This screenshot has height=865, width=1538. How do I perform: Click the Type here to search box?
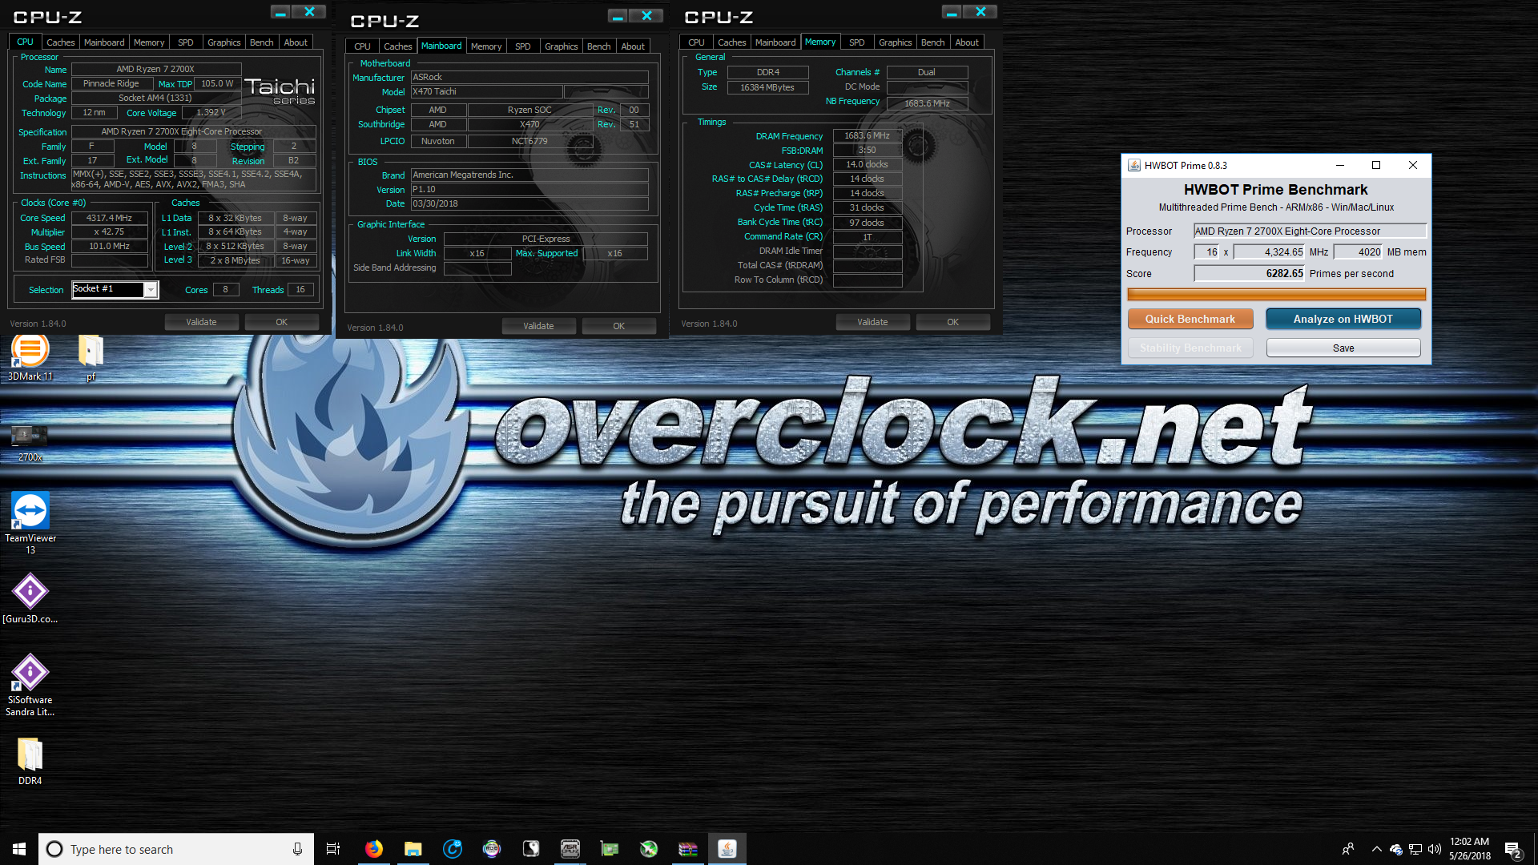coord(176,849)
